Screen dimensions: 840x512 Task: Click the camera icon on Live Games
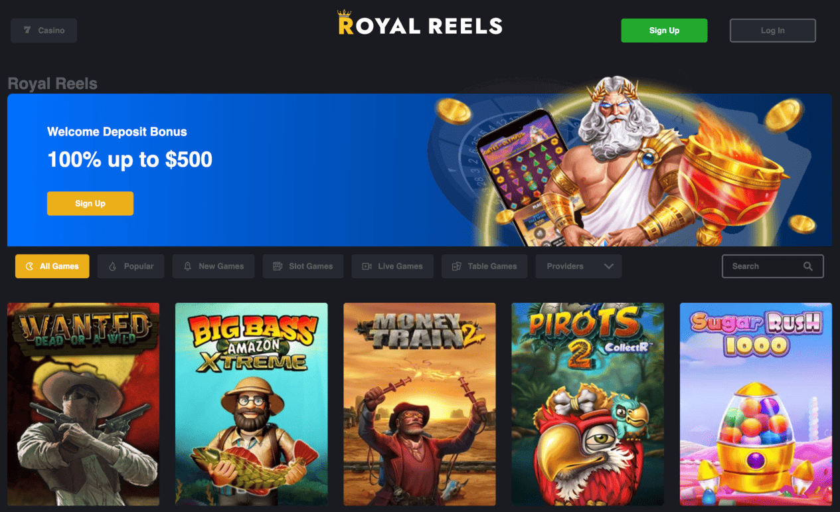click(x=367, y=266)
